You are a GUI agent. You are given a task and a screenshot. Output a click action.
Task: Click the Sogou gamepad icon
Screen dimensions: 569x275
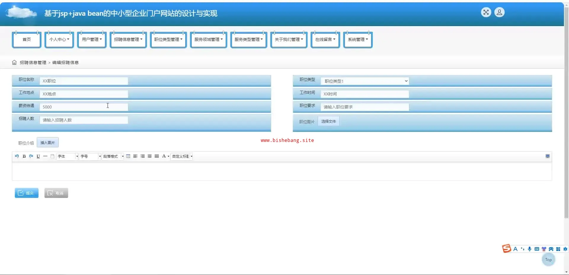tap(551, 249)
